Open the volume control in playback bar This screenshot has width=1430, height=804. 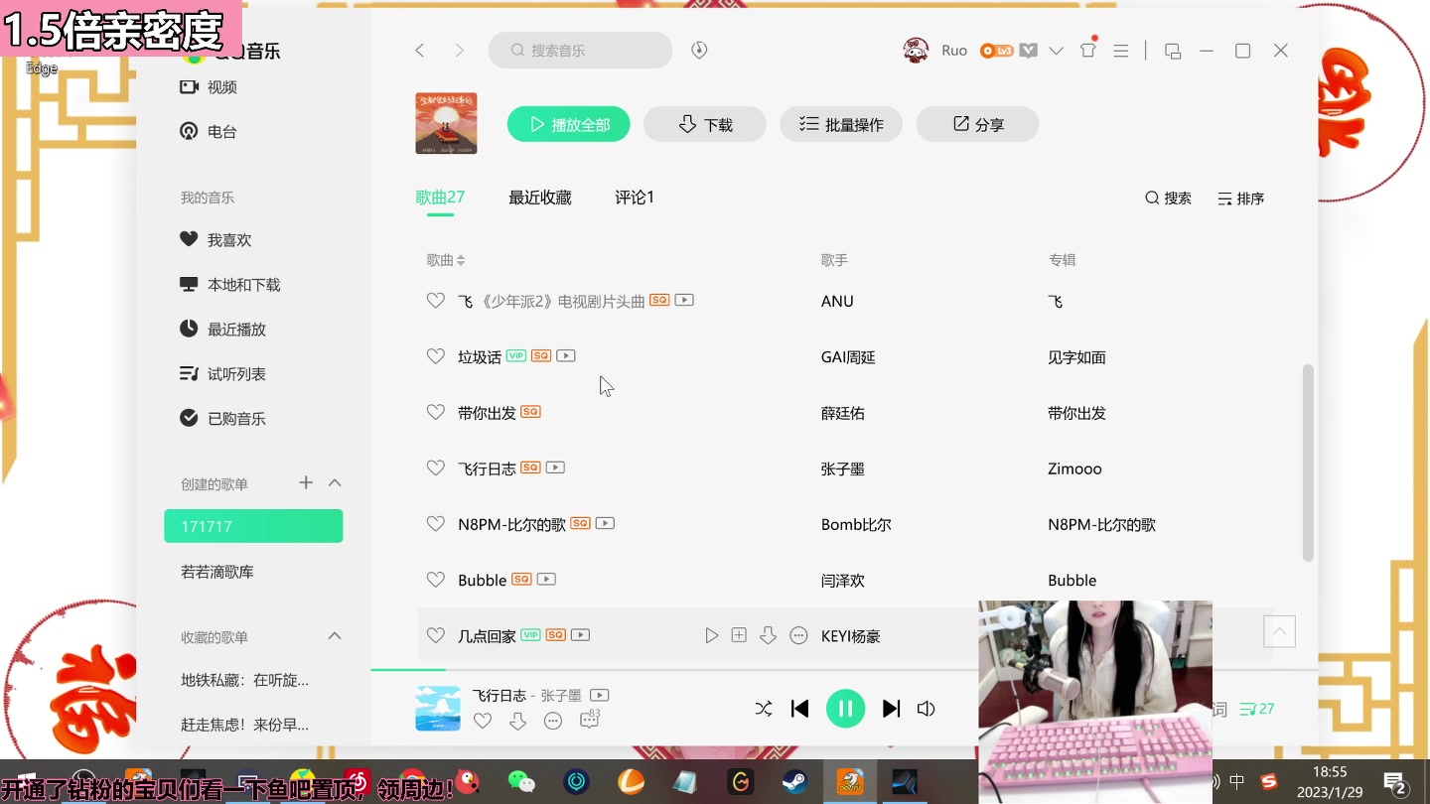pos(926,708)
